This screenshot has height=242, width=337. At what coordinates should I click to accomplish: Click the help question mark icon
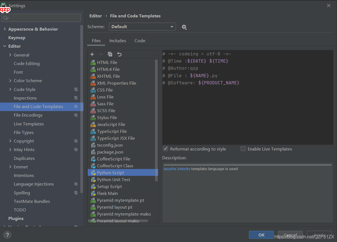(x=7, y=235)
